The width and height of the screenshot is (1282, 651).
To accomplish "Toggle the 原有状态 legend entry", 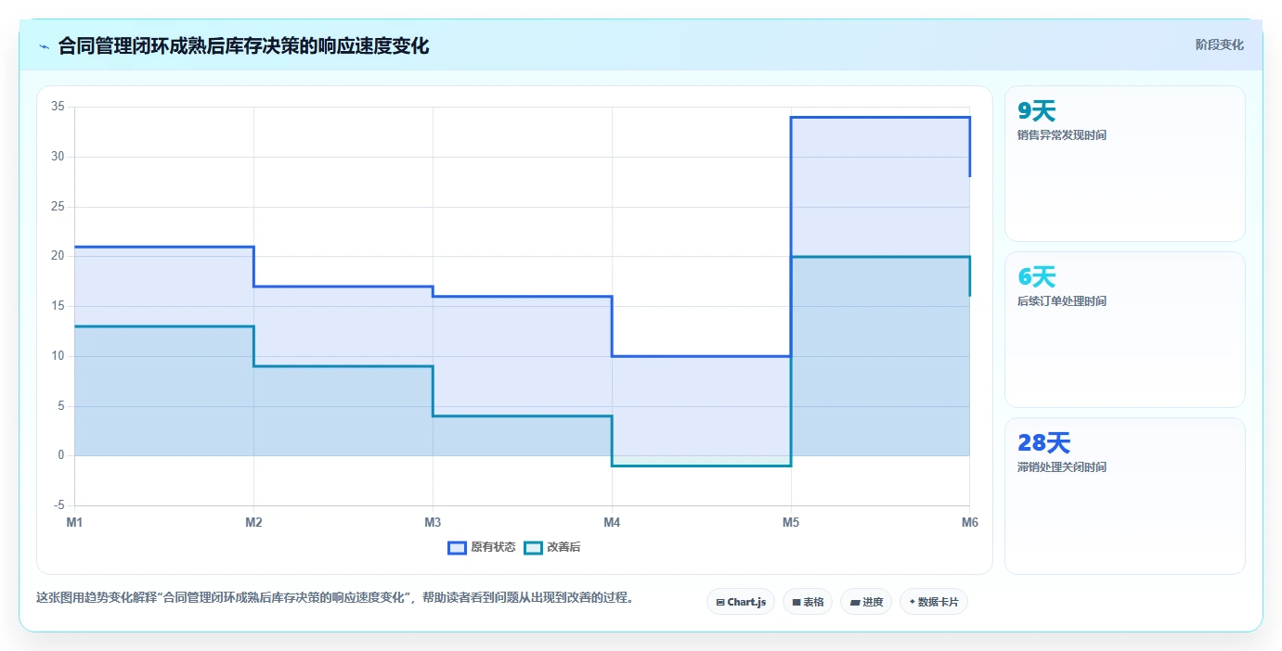I will pyautogui.click(x=482, y=547).
